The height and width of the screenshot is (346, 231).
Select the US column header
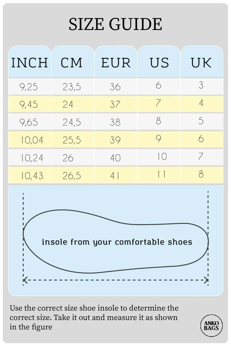click(159, 63)
